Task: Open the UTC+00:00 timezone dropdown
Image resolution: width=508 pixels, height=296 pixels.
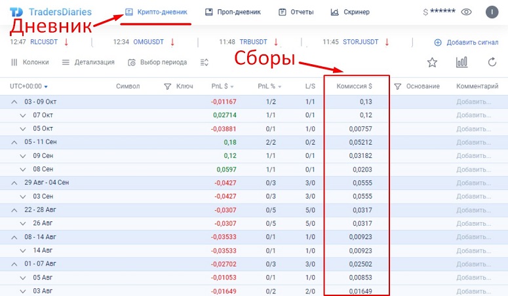Action: pos(29,86)
